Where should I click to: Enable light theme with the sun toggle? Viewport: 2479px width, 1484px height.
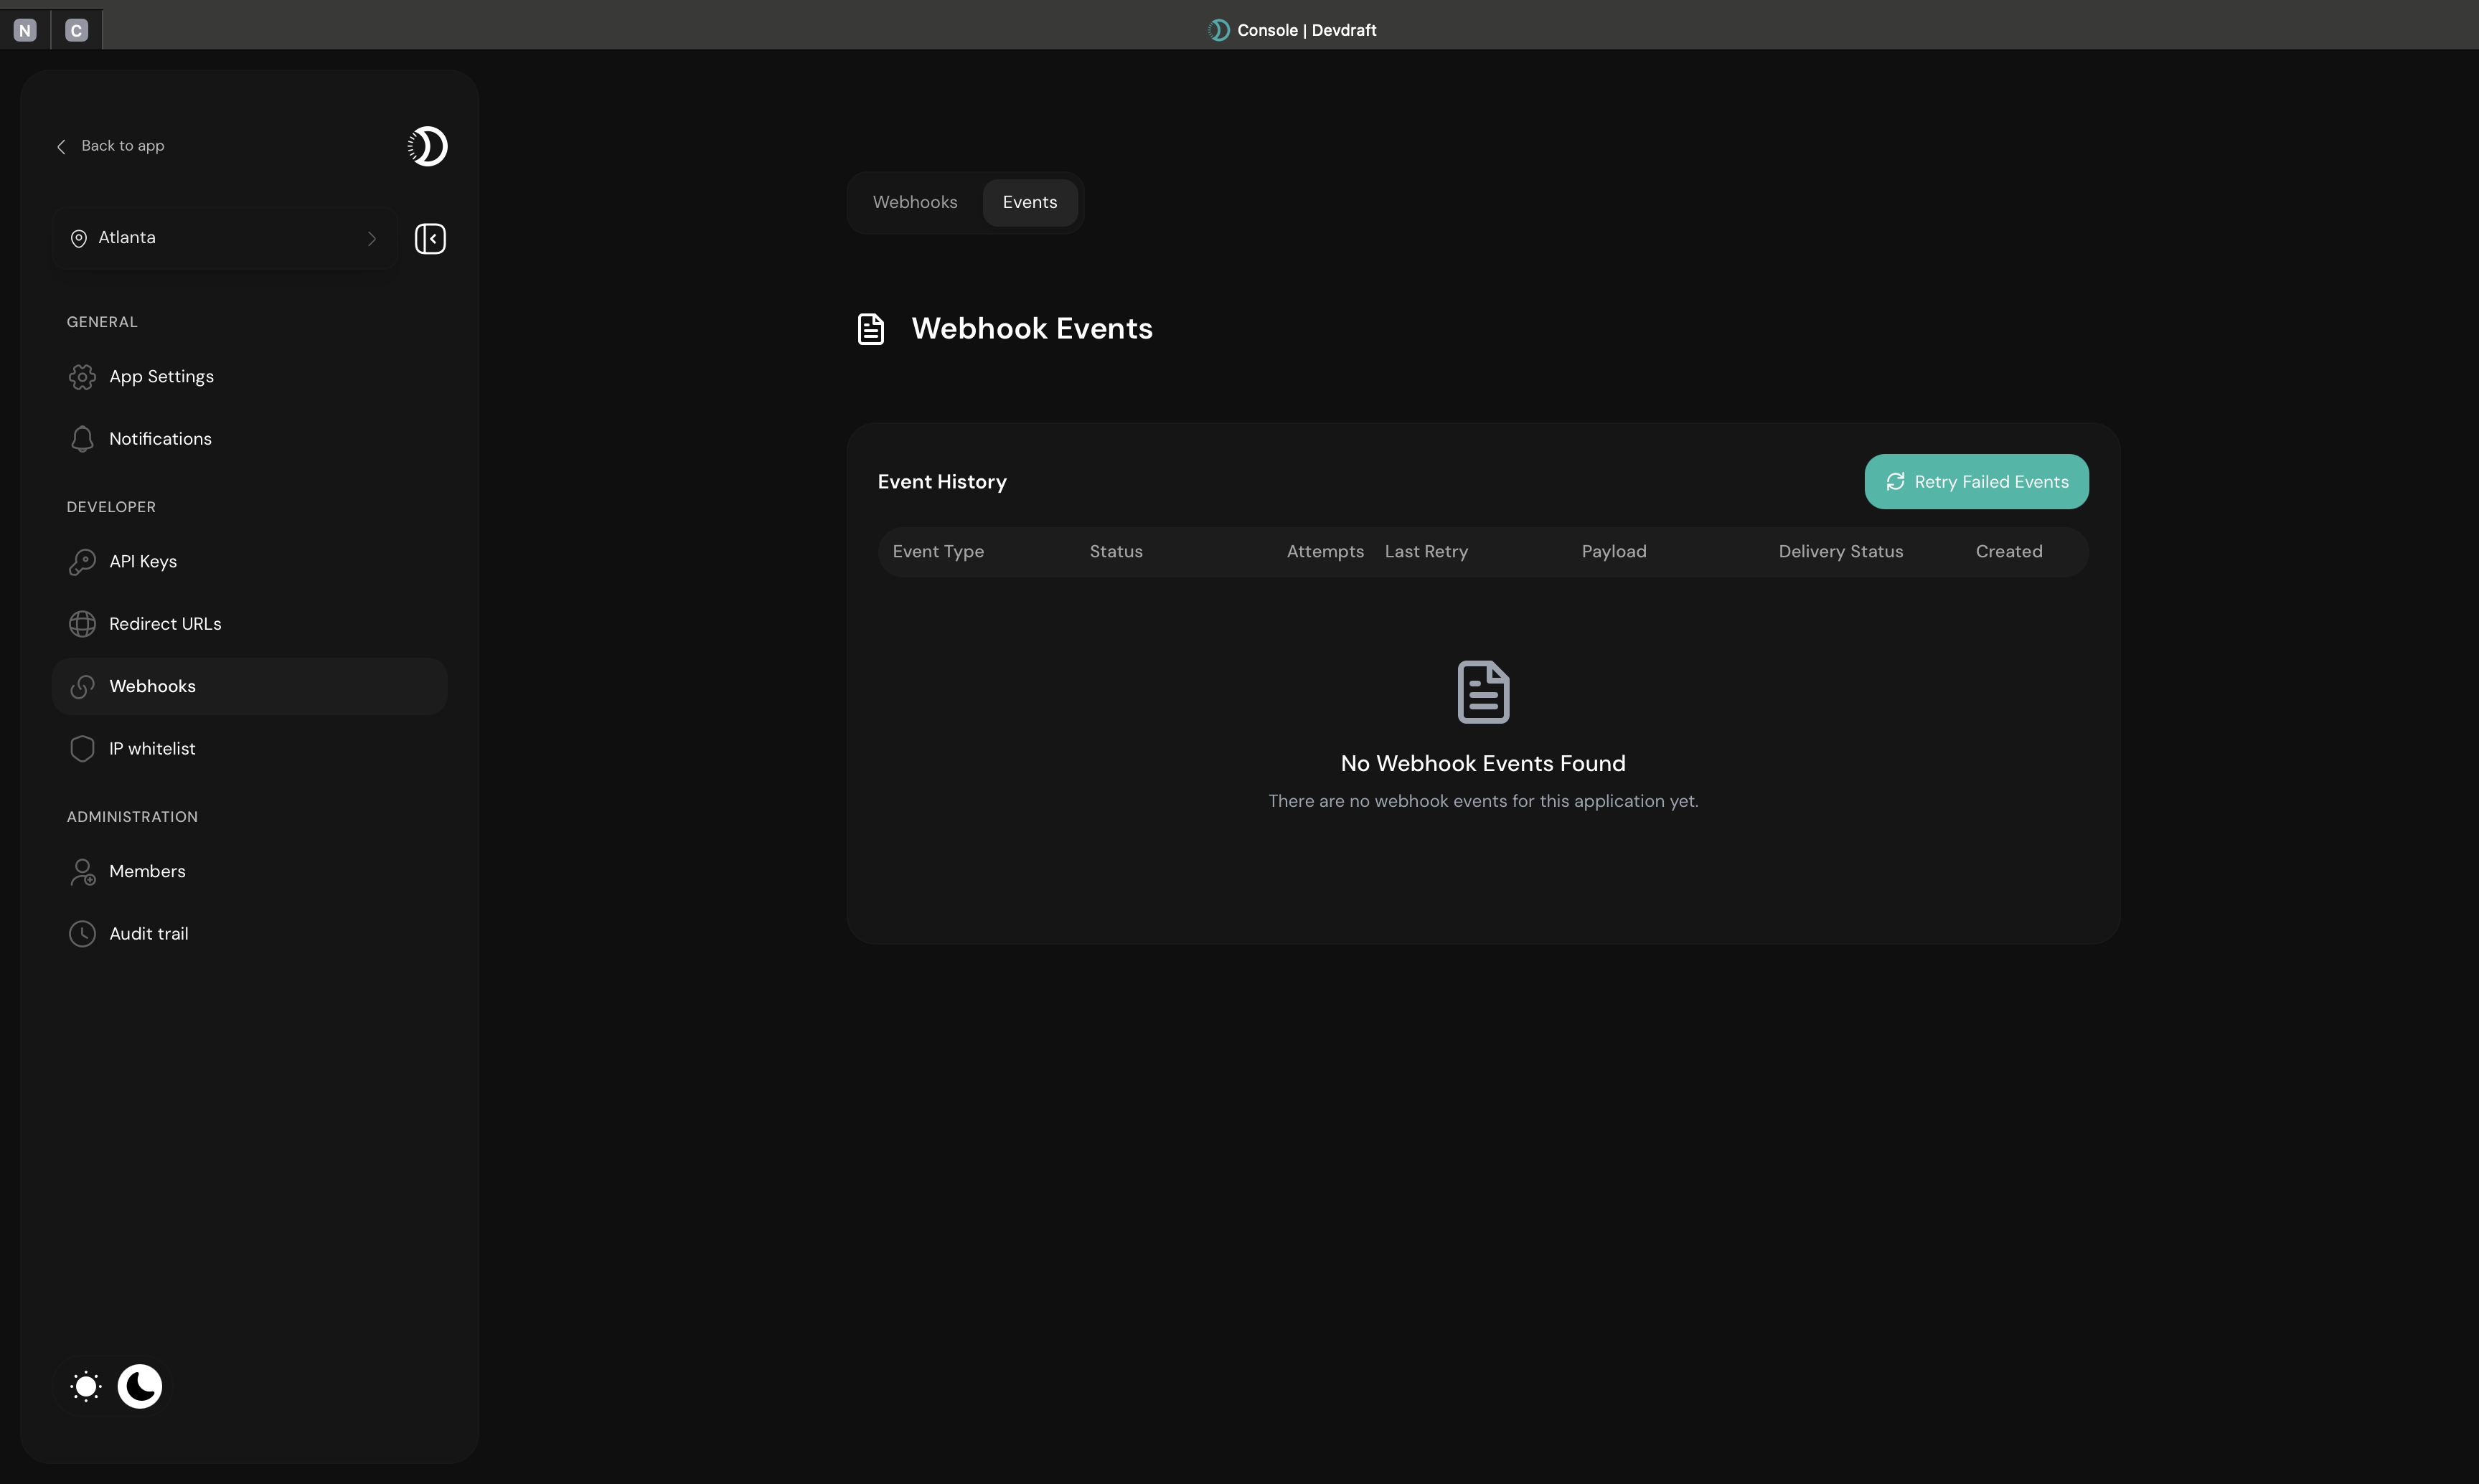coord(85,1386)
